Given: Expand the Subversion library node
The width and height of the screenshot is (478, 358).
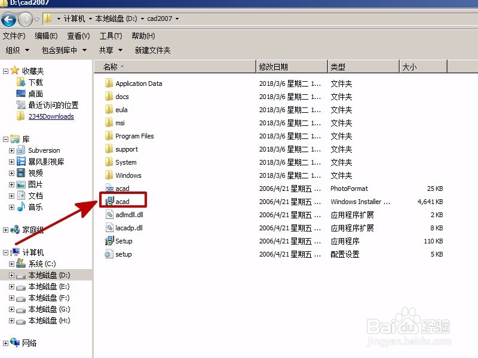Looking at the screenshot, I should 11,150.
